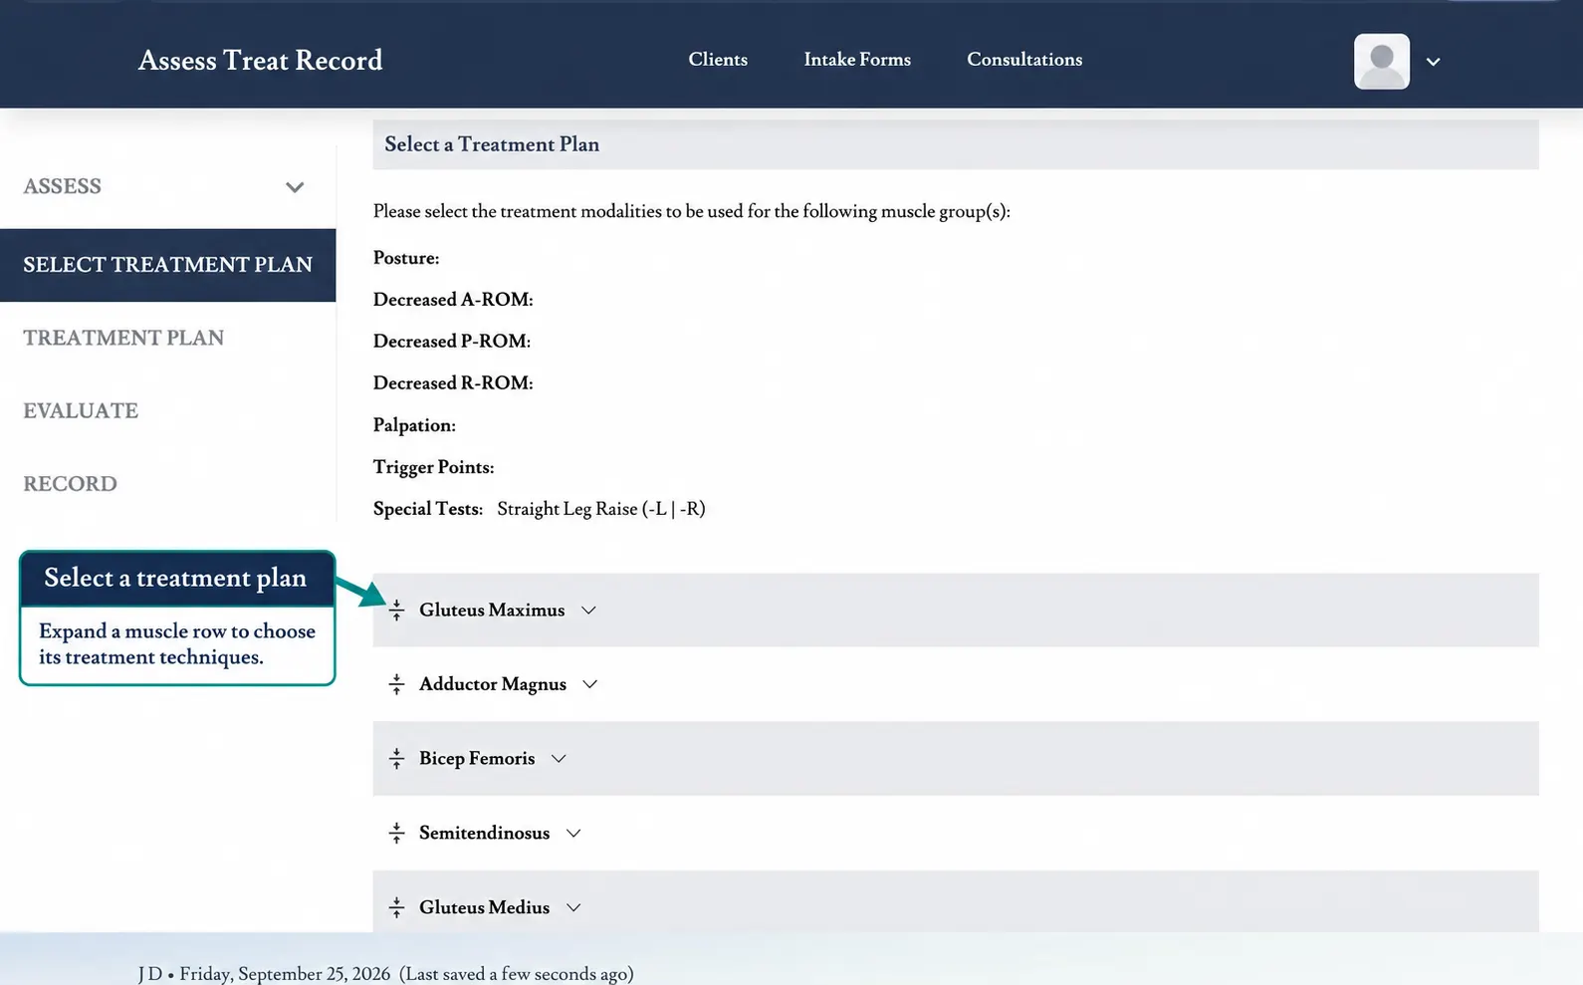Click the Decreased R-ROM label
The width and height of the screenshot is (1583, 985).
pyautogui.click(x=453, y=383)
